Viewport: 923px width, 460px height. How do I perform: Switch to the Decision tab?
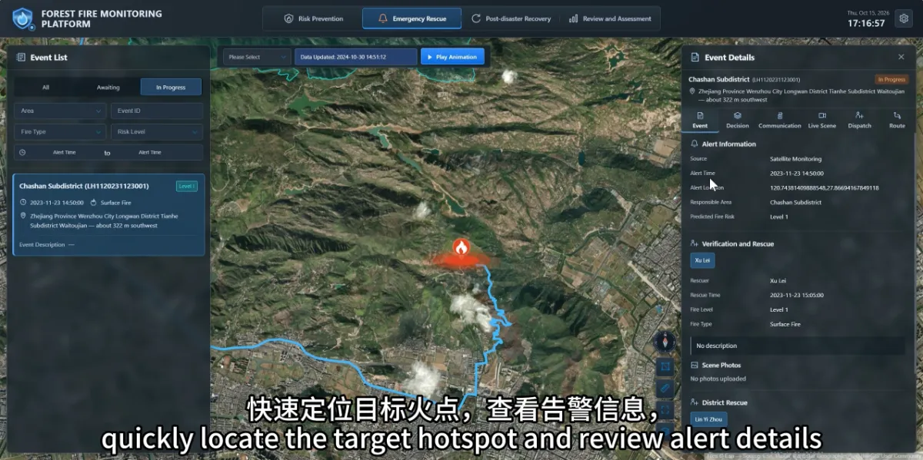(x=738, y=121)
